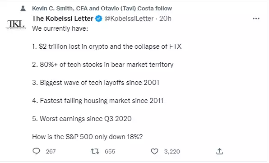Click the line about FTX collapse
Screen dimensions: 269x163
[107, 47]
